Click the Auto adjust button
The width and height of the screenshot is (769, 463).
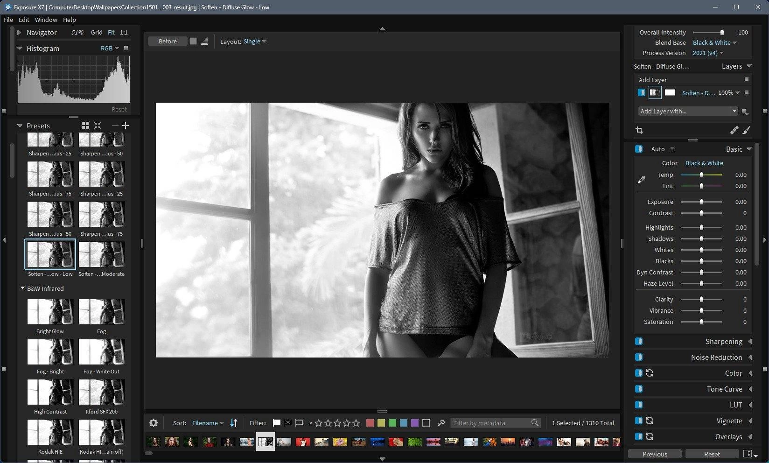click(658, 149)
